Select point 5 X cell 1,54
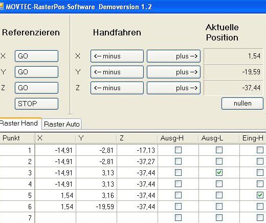 55,195
